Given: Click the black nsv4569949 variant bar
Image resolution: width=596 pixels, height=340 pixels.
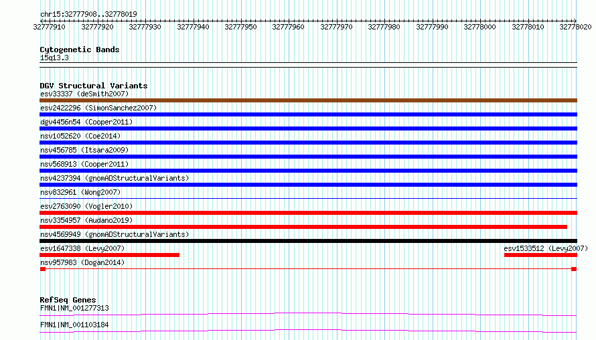Looking at the screenshot, I should (x=308, y=241).
